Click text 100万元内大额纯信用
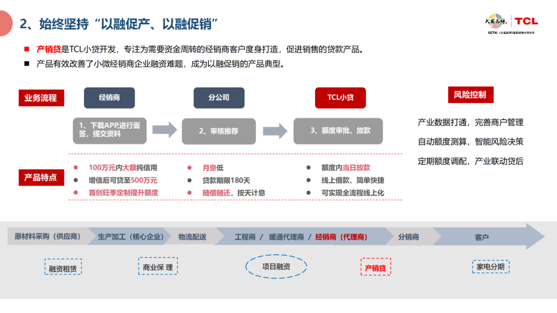557x313 pixels. pos(123,168)
